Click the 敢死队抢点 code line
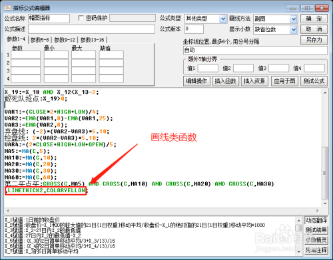 [36, 98]
